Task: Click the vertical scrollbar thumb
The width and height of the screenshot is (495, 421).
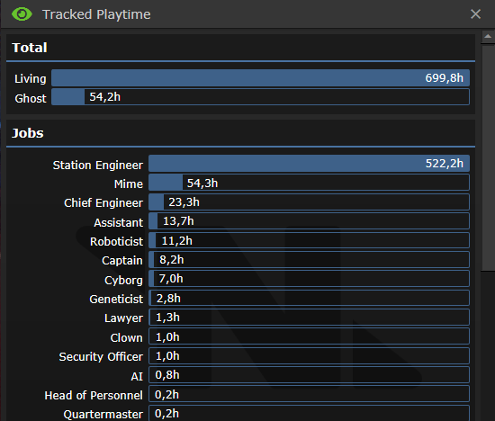Action: (488, 157)
